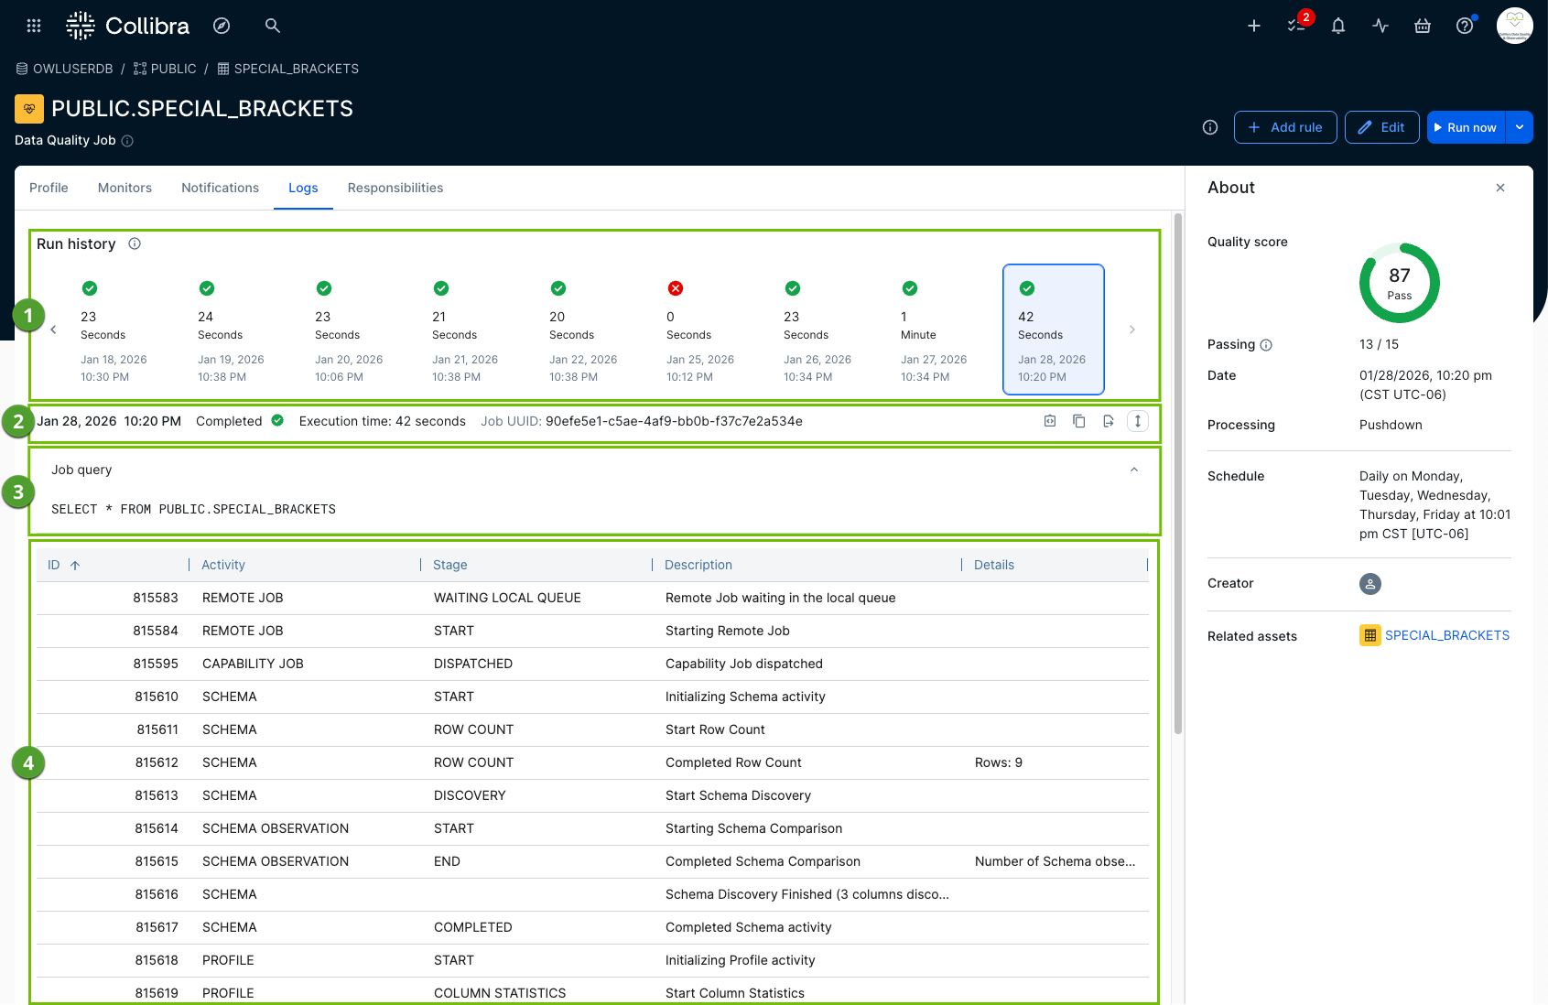
Task: View tasks using the checklist icon showing 2
Action: 1296,26
